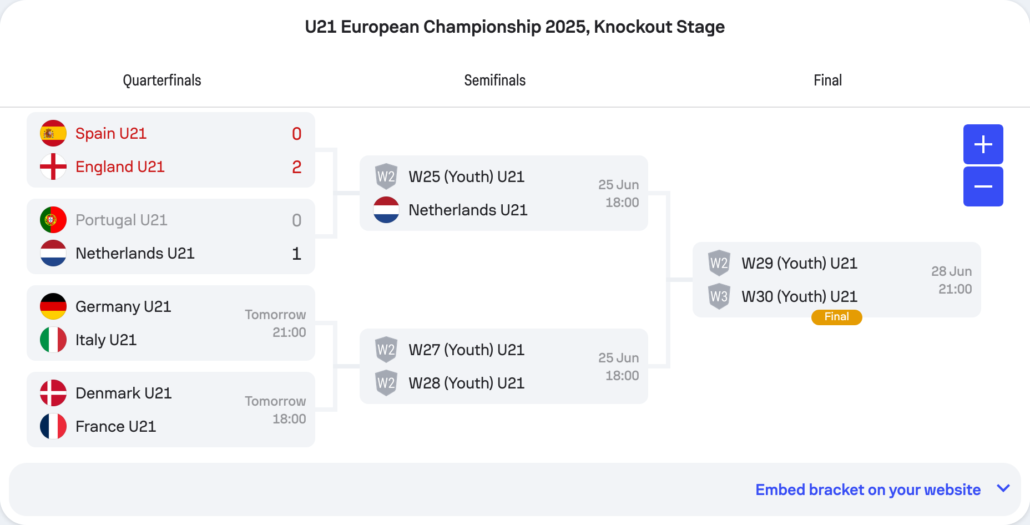Viewport: 1030px width, 525px height.
Task: Click Germany U21 flag in quarterfinals
Action: click(x=53, y=306)
